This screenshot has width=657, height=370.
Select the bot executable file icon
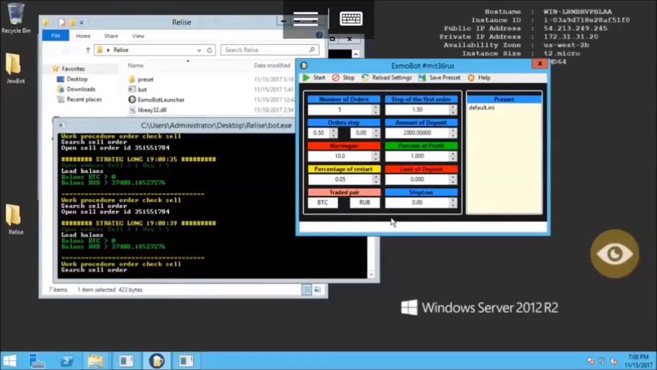tap(132, 89)
